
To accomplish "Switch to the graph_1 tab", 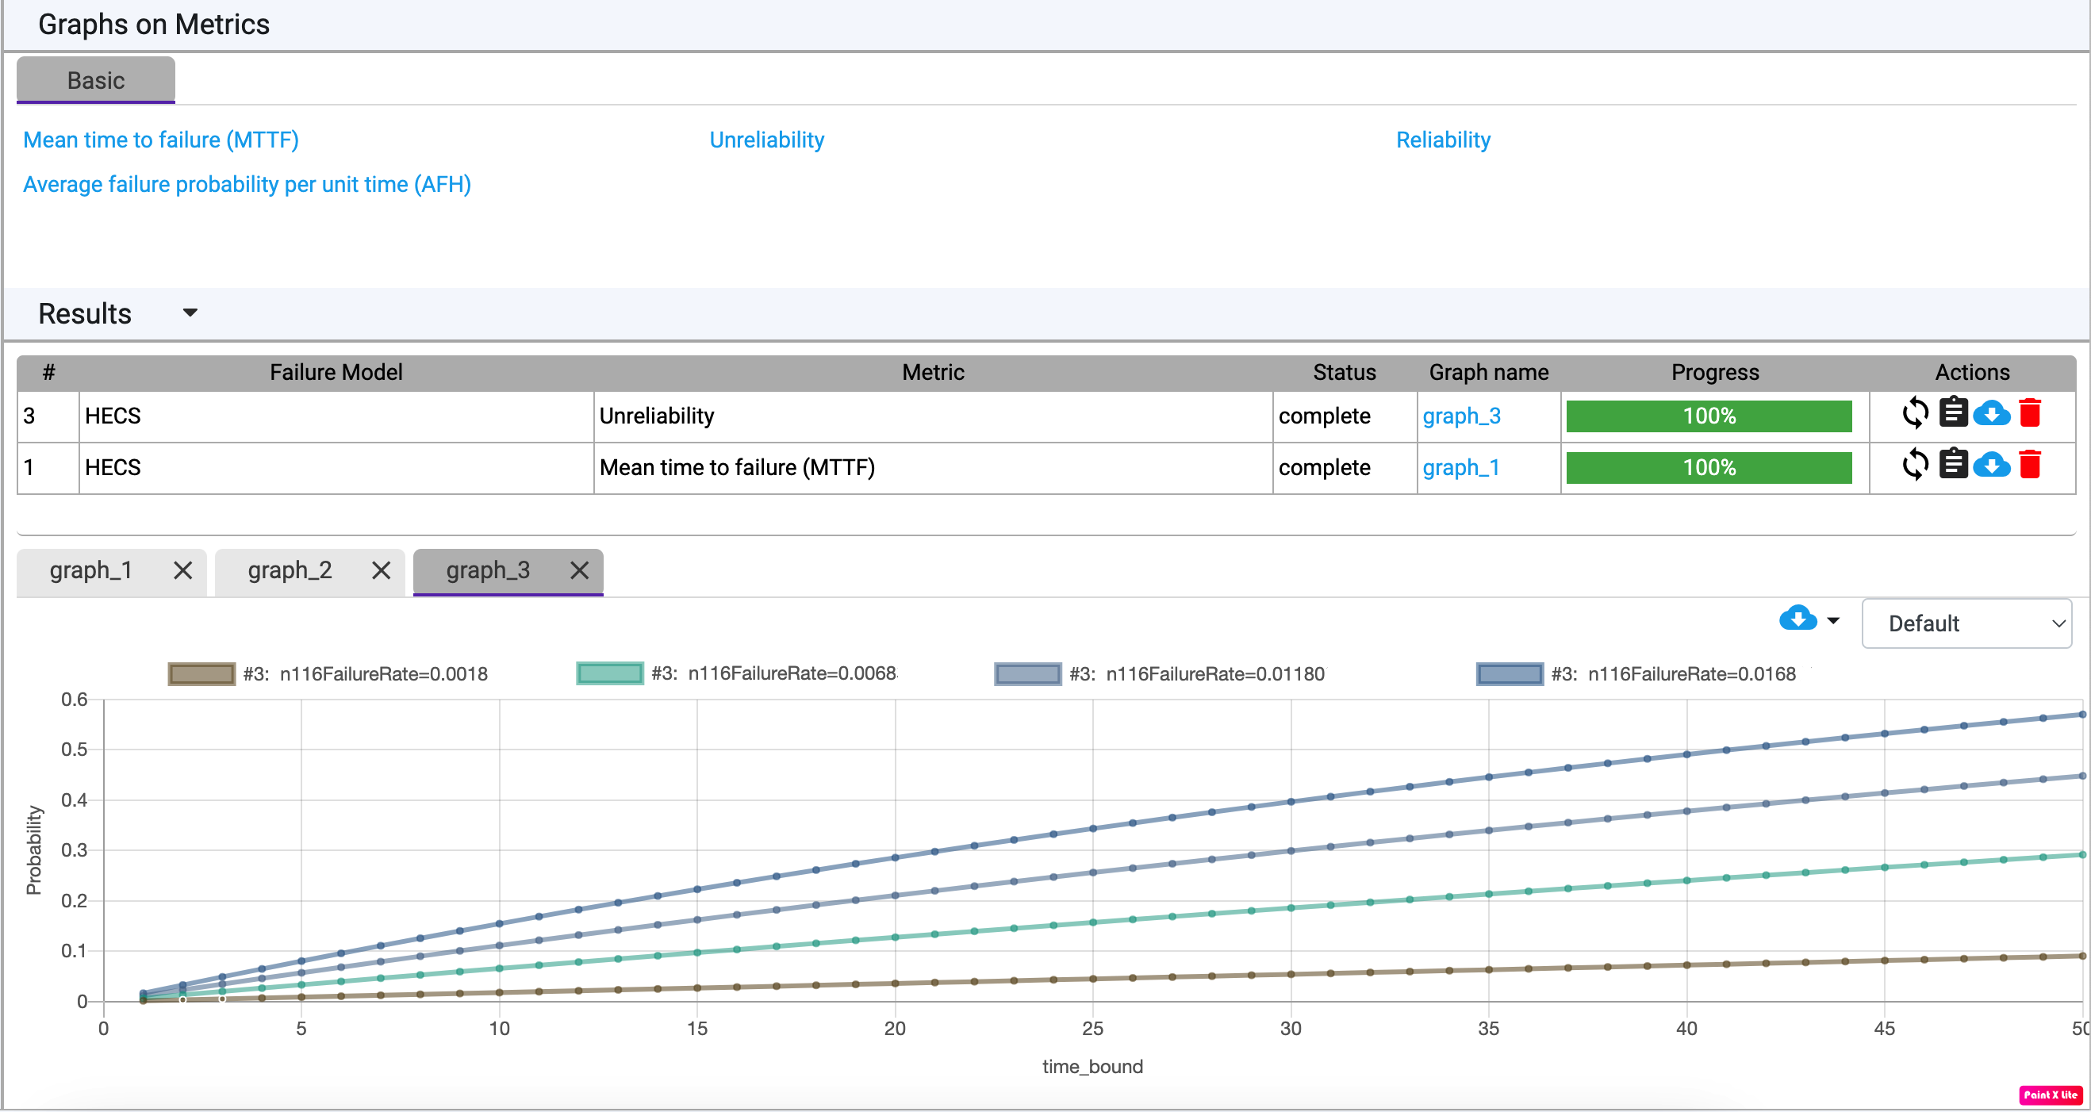I will click(x=91, y=571).
